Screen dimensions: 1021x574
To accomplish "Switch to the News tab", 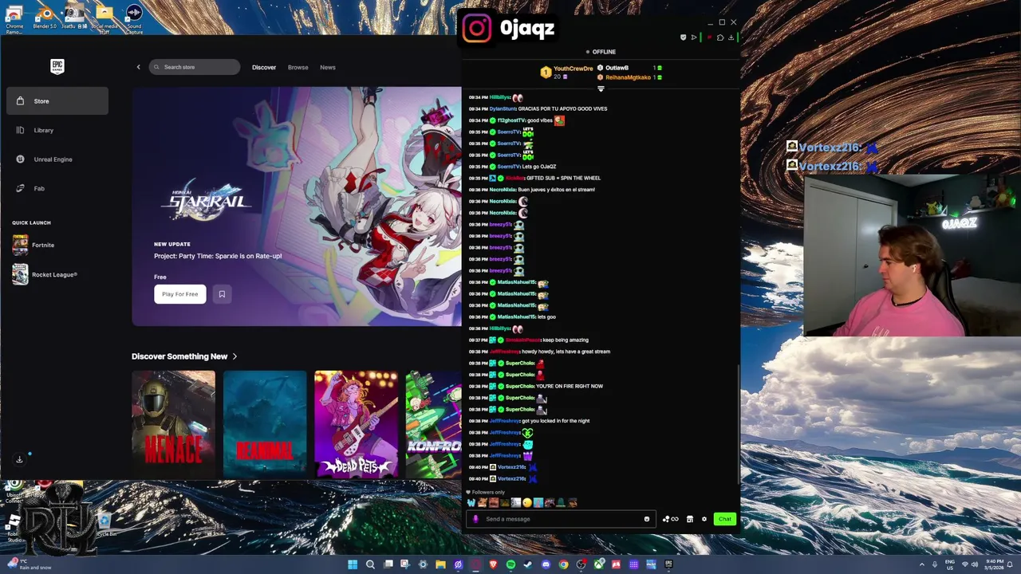I will (x=328, y=67).
